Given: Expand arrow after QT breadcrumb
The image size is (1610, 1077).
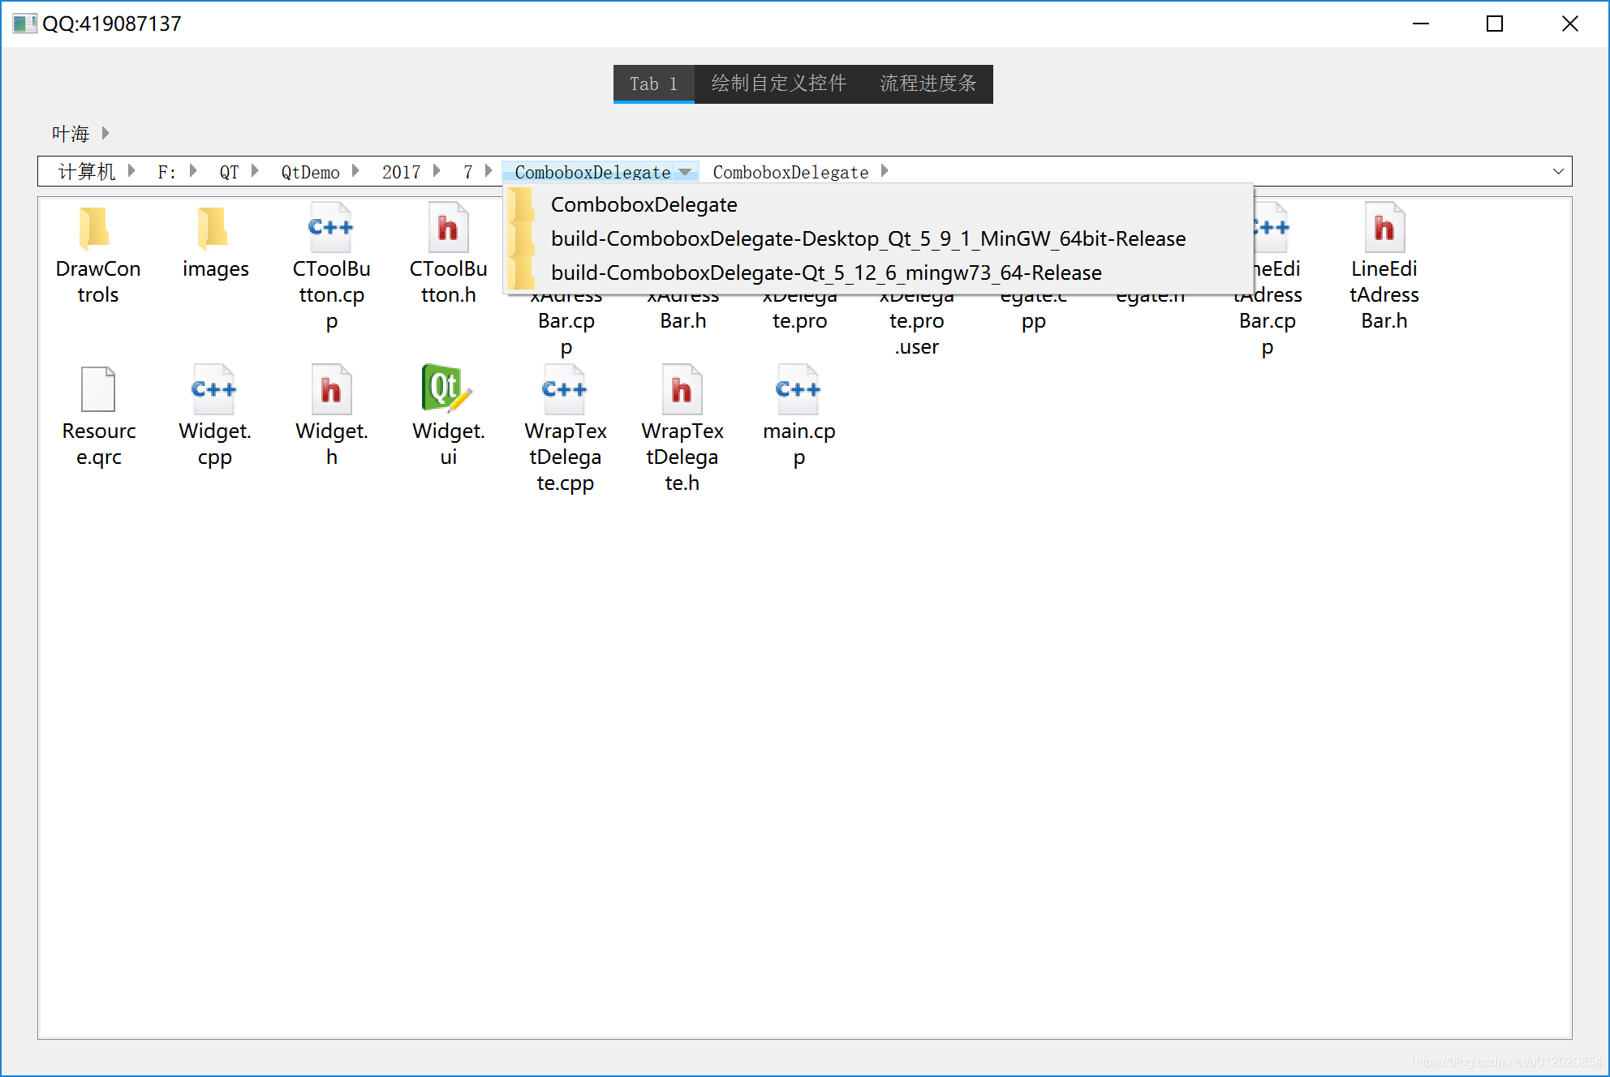Looking at the screenshot, I should [x=255, y=170].
